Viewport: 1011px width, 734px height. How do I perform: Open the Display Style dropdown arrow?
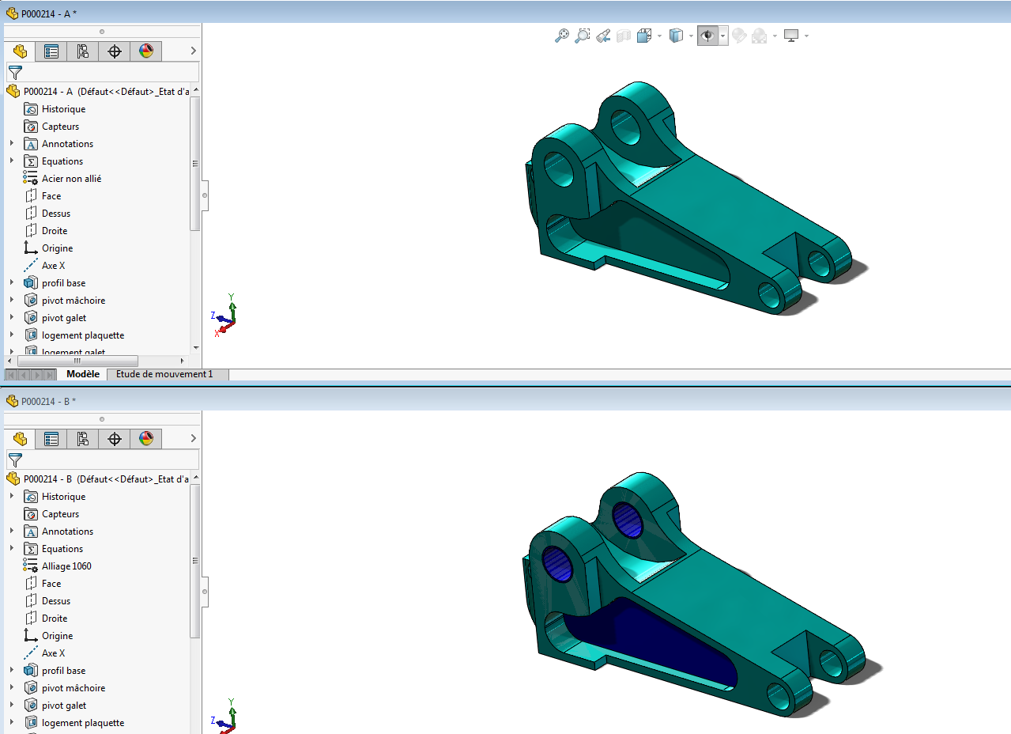(691, 36)
